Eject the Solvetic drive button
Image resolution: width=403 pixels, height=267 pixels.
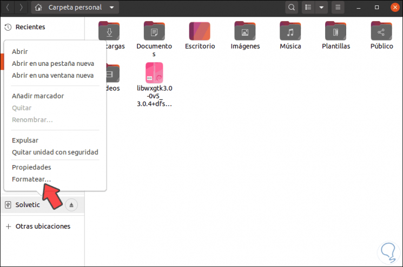[x=71, y=205]
